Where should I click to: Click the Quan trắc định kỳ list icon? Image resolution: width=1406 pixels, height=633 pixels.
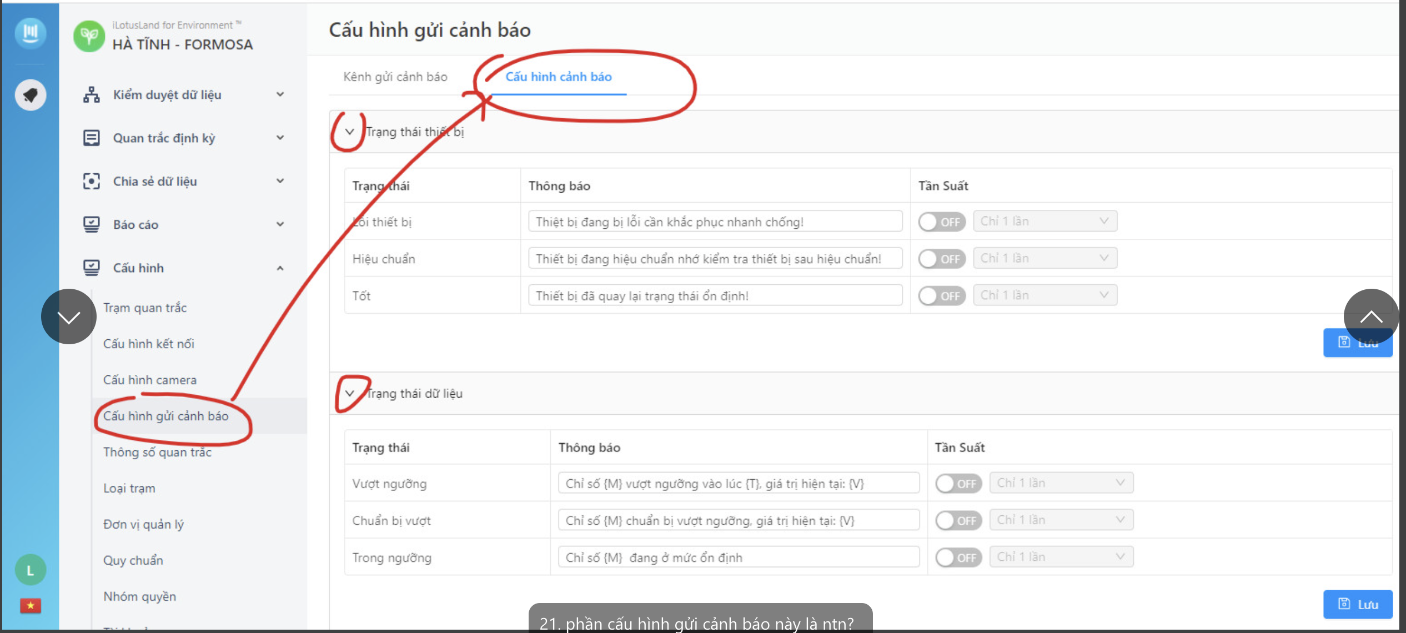pos(91,138)
